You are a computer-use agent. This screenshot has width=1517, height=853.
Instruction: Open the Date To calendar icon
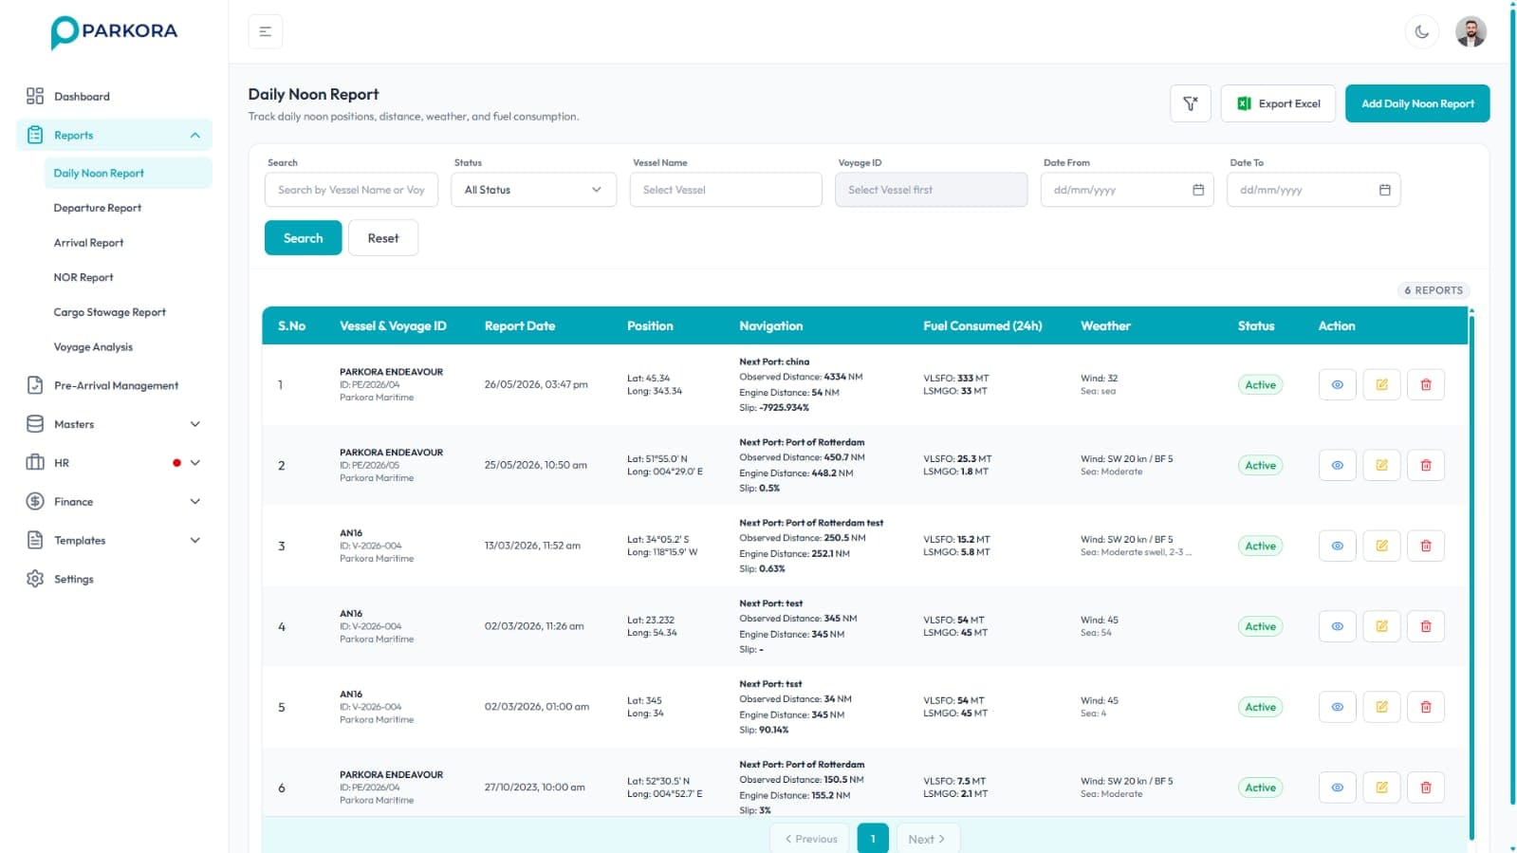click(x=1384, y=190)
